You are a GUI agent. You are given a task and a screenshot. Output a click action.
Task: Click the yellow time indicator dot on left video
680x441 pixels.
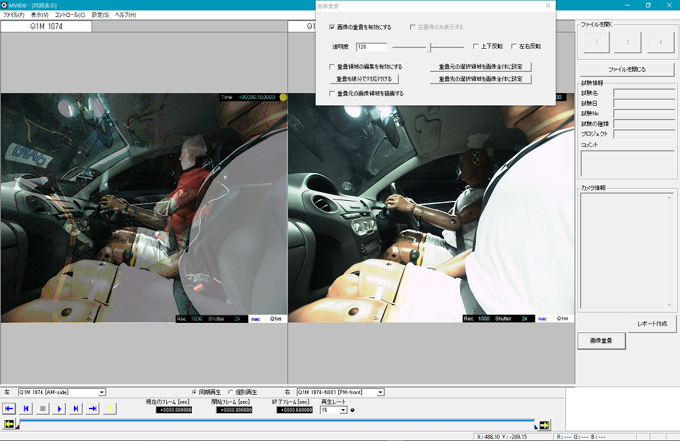[283, 97]
